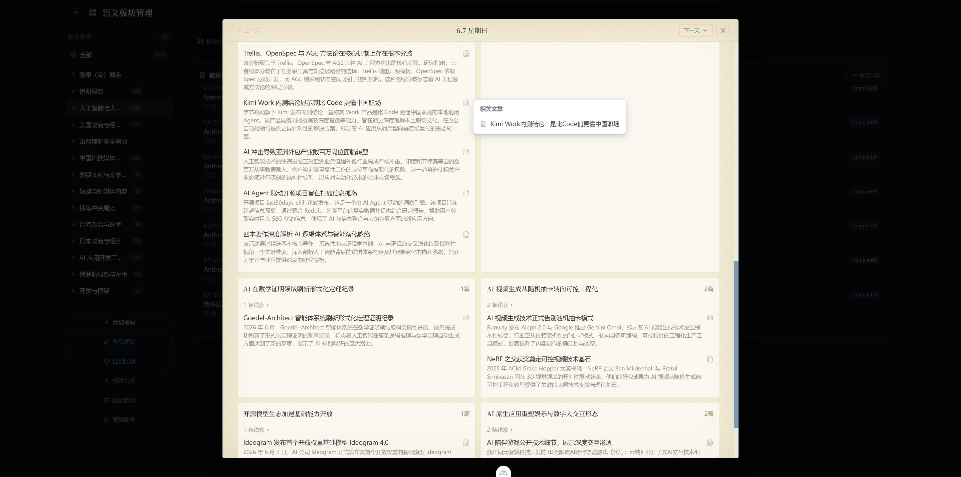Expand 1 条线索 under 开源模型生态
Image resolution: width=961 pixels, height=477 pixels.
[x=256, y=430]
